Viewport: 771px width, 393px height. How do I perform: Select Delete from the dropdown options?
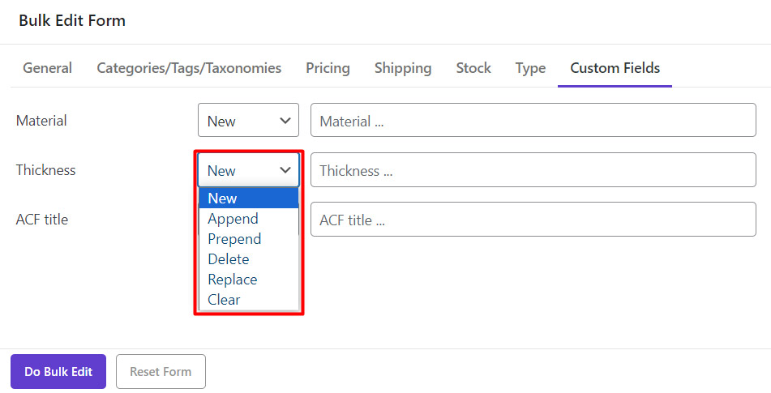click(x=228, y=259)
